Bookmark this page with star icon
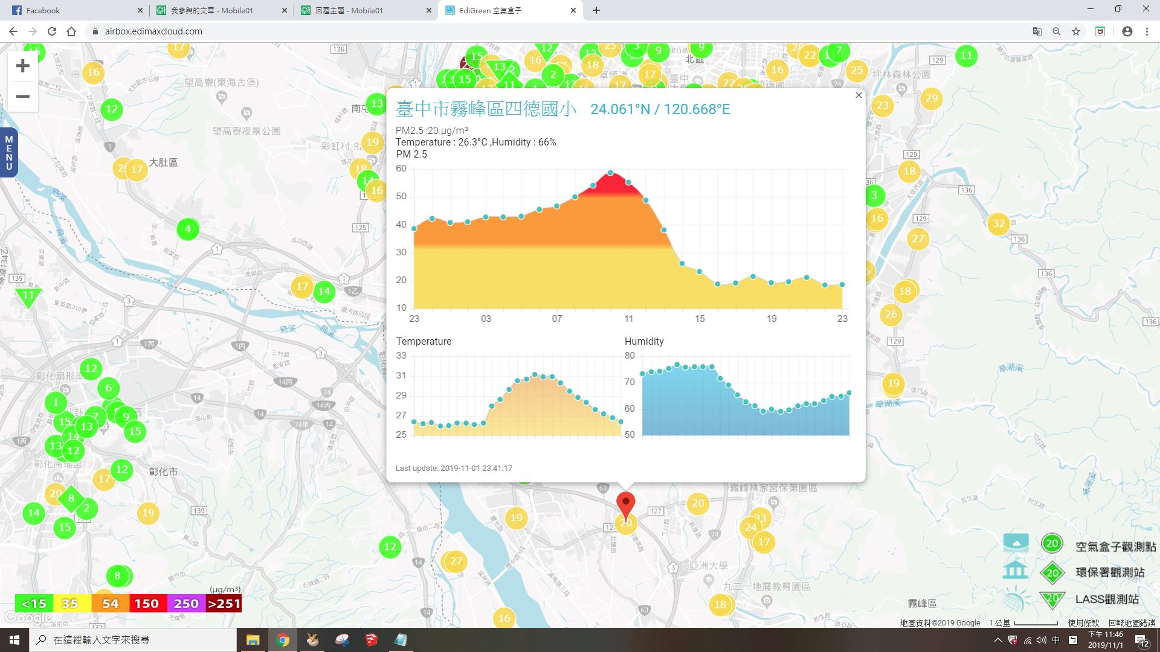 [1075, 31]
